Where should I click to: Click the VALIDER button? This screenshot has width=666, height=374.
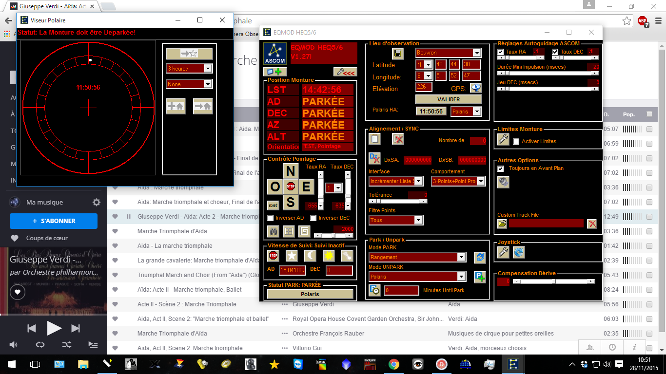tap(449, 99)
